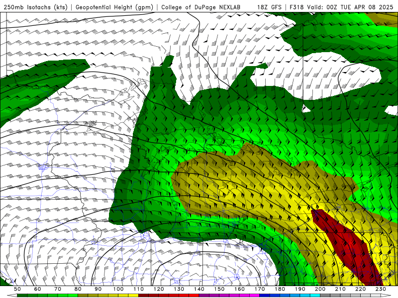Click the 160 value on the legend
The width and height of the screenshot is (398, 298).
pos(239,289)
